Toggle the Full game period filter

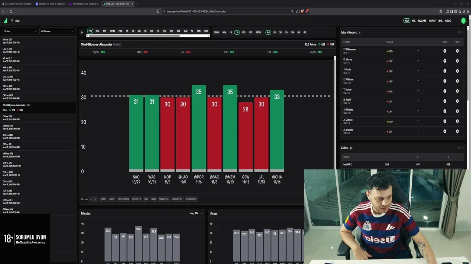[x=268, y=32]
